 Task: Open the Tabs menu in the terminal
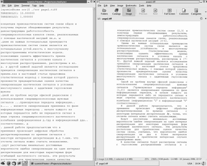(34, 5)
